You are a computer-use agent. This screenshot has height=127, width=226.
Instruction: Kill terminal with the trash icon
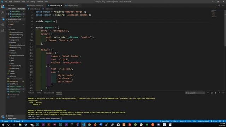[215, 93]
